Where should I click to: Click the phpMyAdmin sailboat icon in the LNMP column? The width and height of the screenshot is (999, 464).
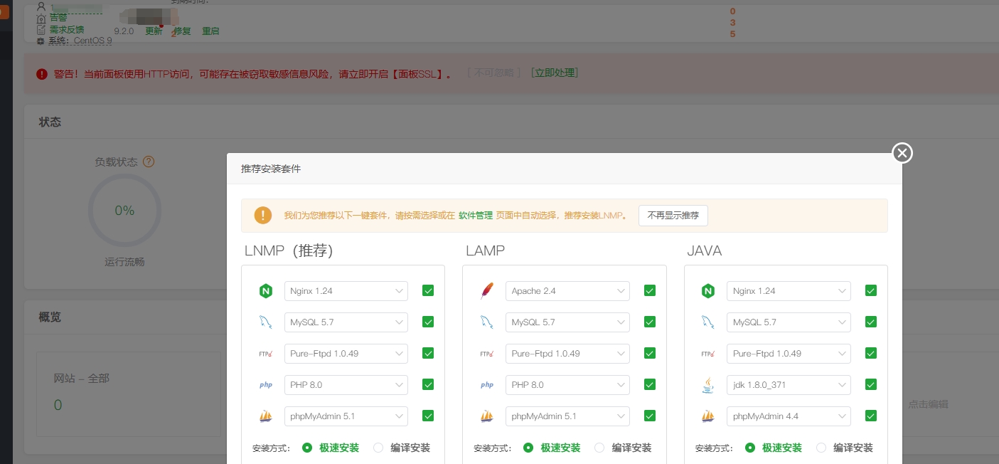(266, 416)
